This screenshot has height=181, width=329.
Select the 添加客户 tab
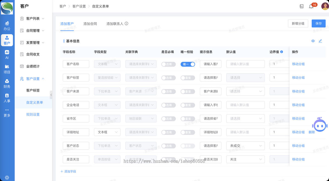pos(67,24)
